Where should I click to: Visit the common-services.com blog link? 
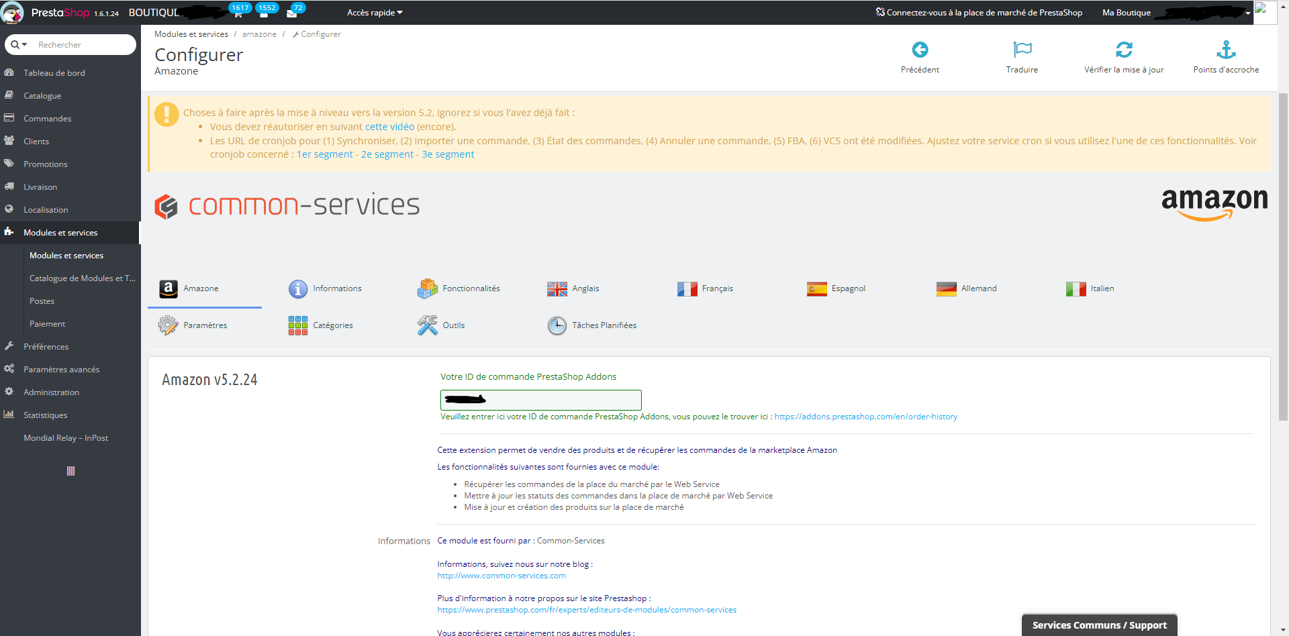[x=502, y=576]
